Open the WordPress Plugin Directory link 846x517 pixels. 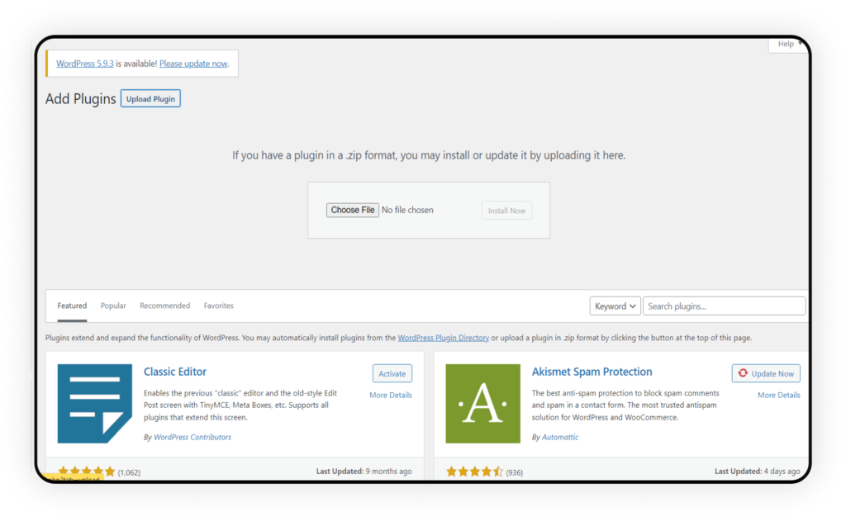443,338
